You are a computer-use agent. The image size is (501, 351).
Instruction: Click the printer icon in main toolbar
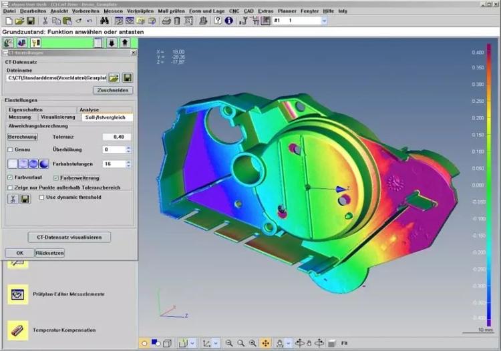pos(166,21)
